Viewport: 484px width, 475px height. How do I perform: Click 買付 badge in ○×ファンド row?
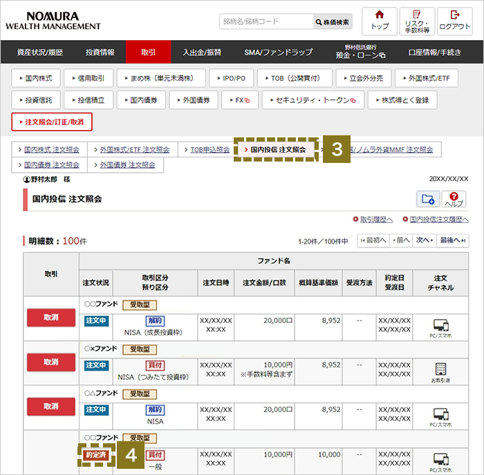pyautogui.click(x=156, y=366)
